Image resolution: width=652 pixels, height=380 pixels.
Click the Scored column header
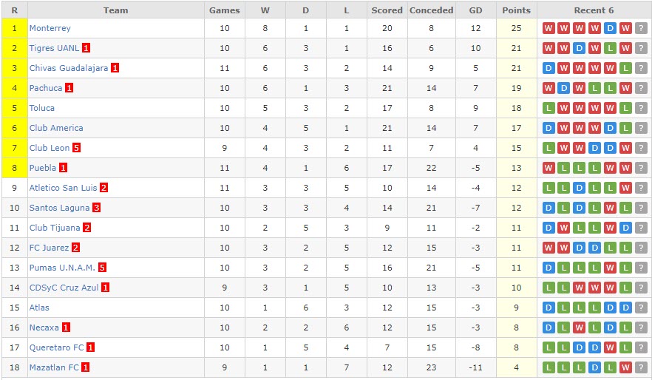[387, 10]
